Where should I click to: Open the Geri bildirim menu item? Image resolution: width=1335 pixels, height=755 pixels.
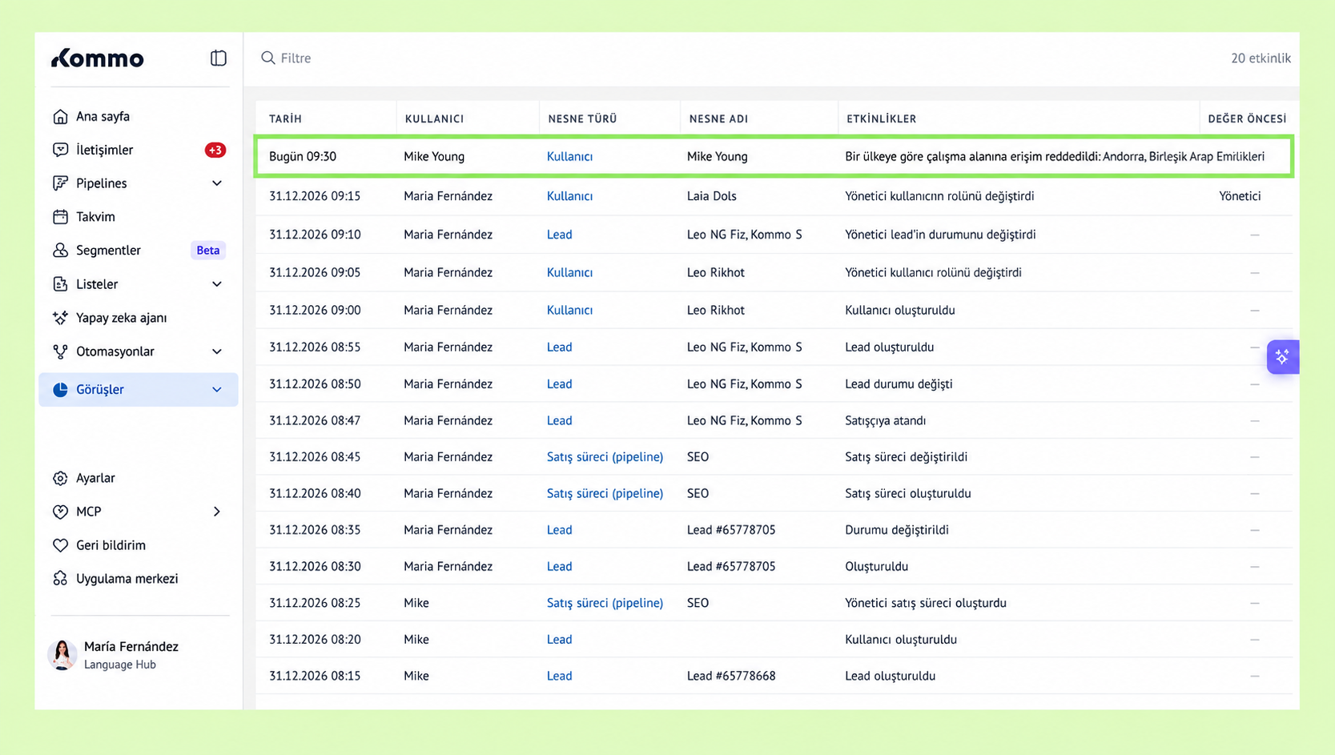(x=138, y=545)
